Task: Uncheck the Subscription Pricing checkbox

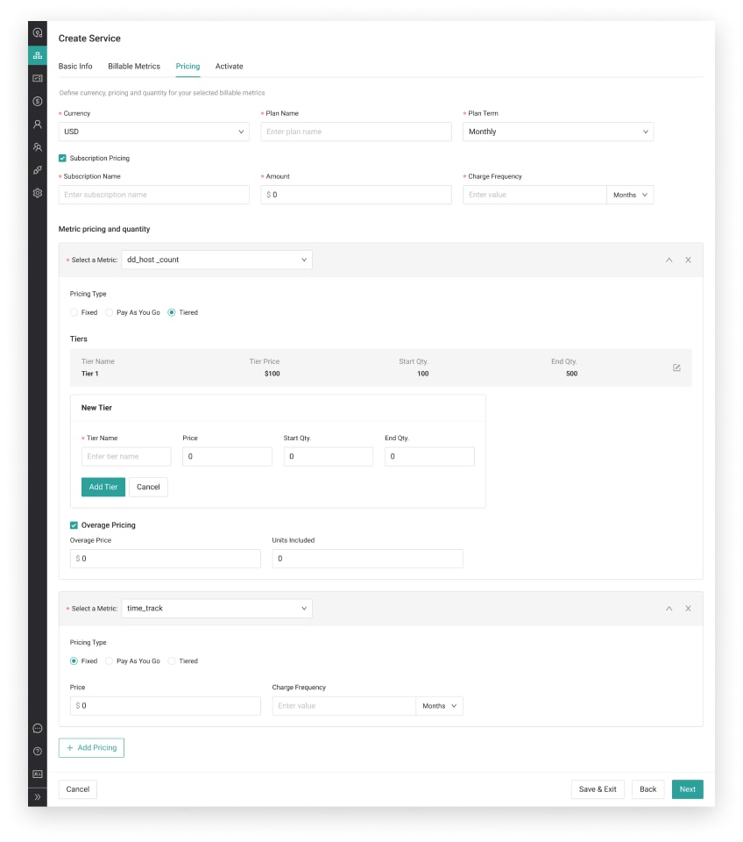Action: pos(62,159)
